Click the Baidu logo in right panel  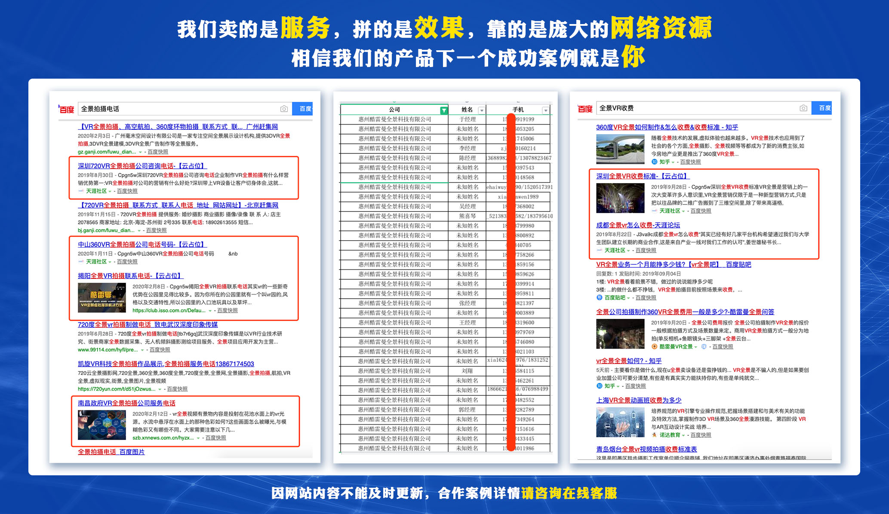click(x=585, y=109)
